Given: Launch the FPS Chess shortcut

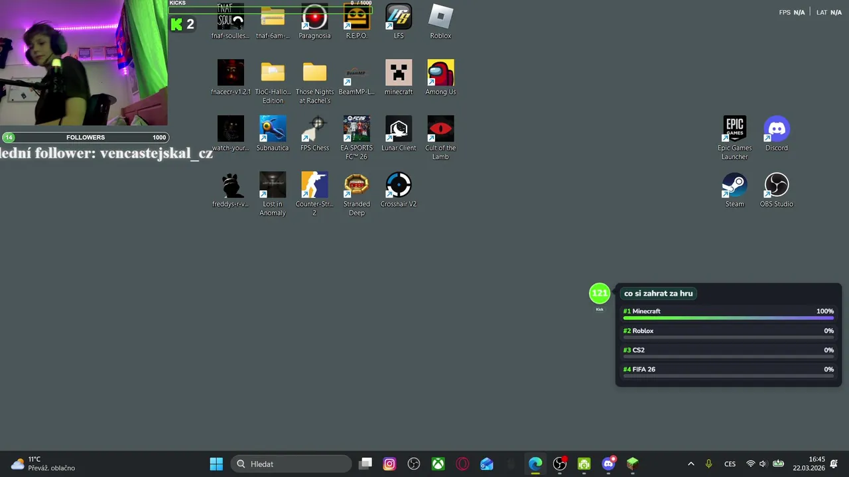Looking at the screenshot, I should (314, 133).
